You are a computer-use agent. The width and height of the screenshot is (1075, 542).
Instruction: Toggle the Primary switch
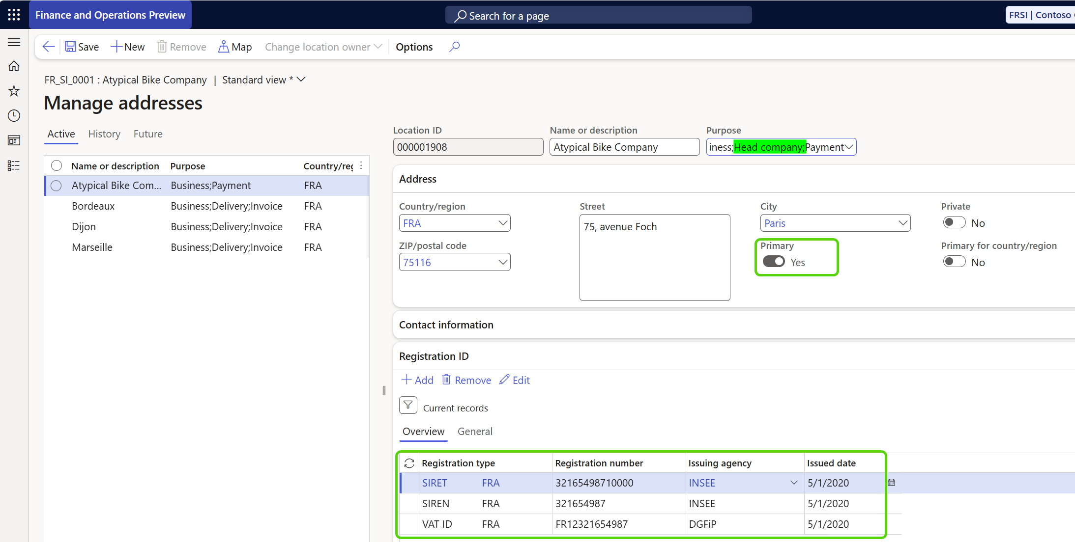click(x=774, y=262)
